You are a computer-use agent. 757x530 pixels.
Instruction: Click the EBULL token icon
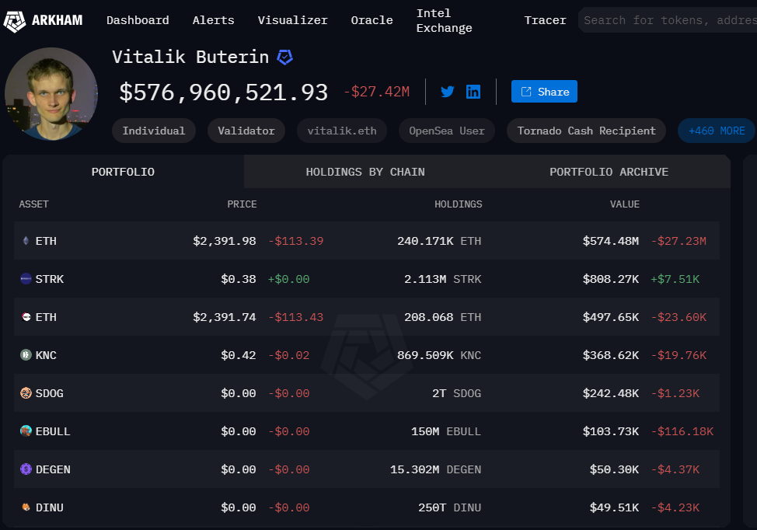[x=26, y=431]
